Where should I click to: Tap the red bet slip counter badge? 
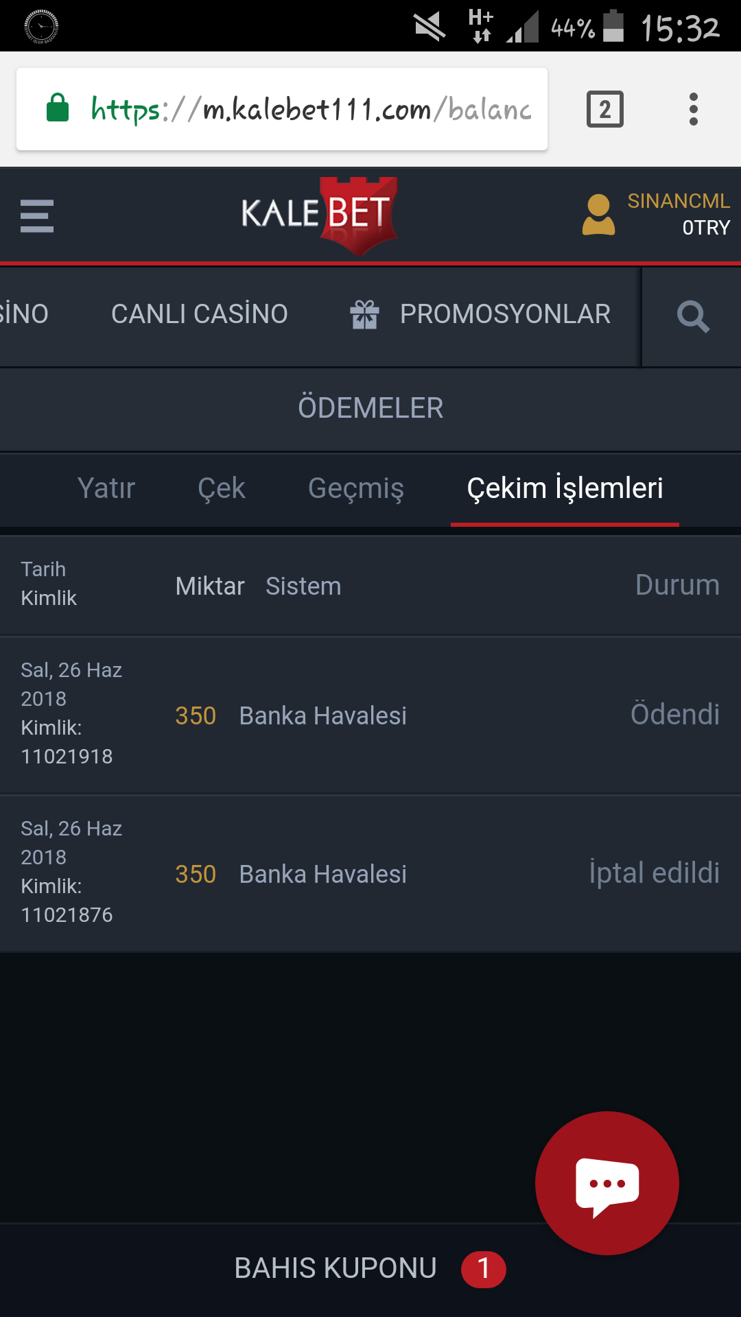click(x=484, y=1269)
